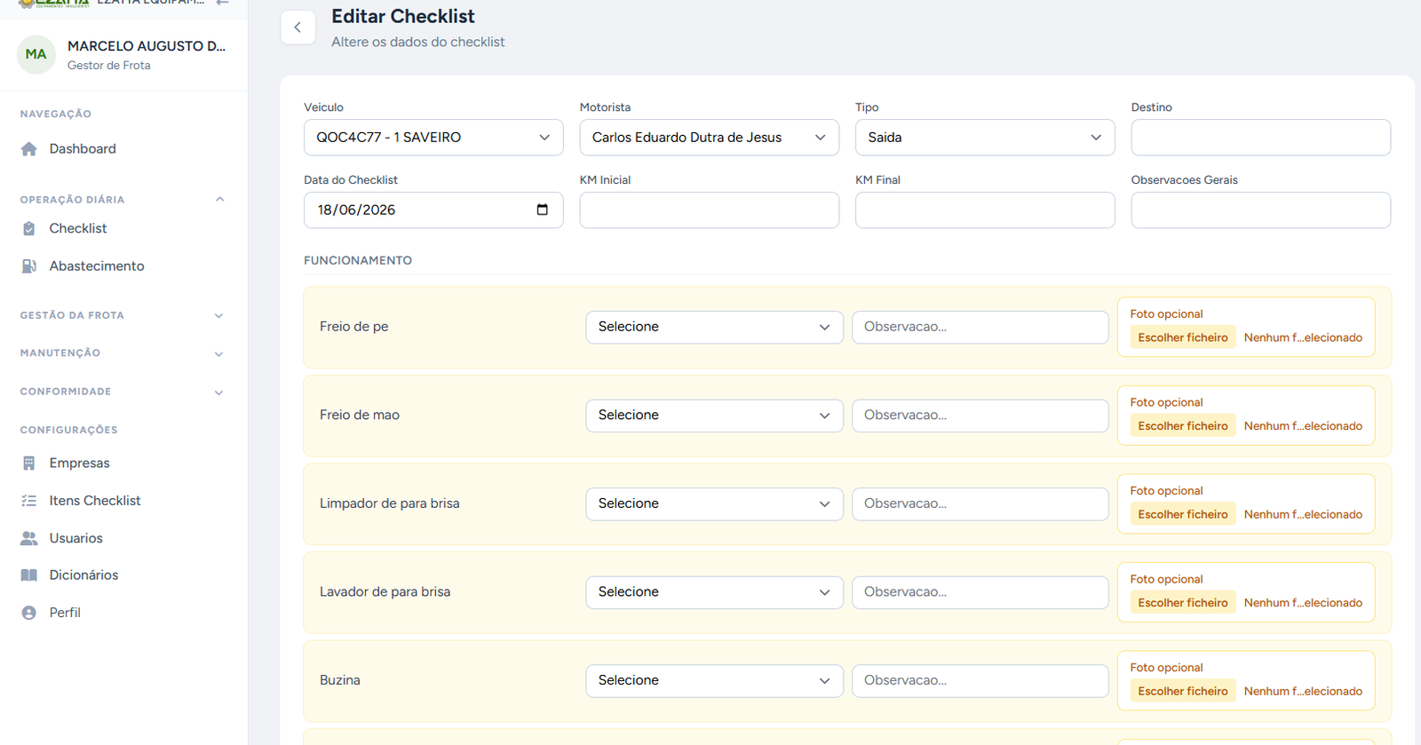The height and width of the screenshot is (745, 1421).
Task: Click the FUNCIONAMENTO section heading
Action: tap(358, 260)
